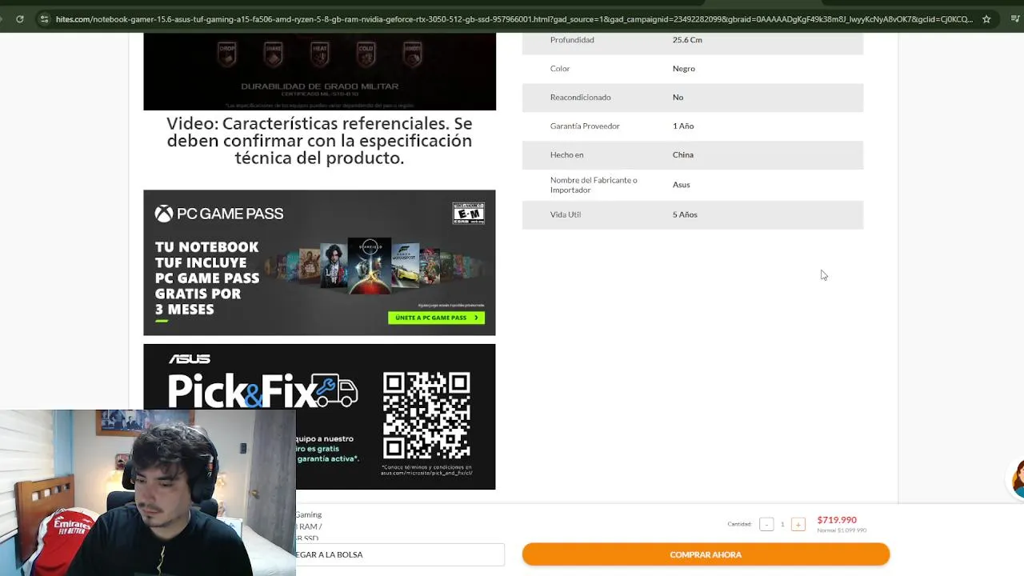Click the ASUS logo on the Pick&Fix banner

190,359
